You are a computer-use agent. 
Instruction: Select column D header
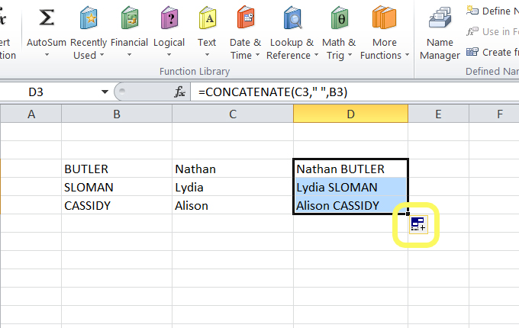pyautogui.click(x=350, y=114)
